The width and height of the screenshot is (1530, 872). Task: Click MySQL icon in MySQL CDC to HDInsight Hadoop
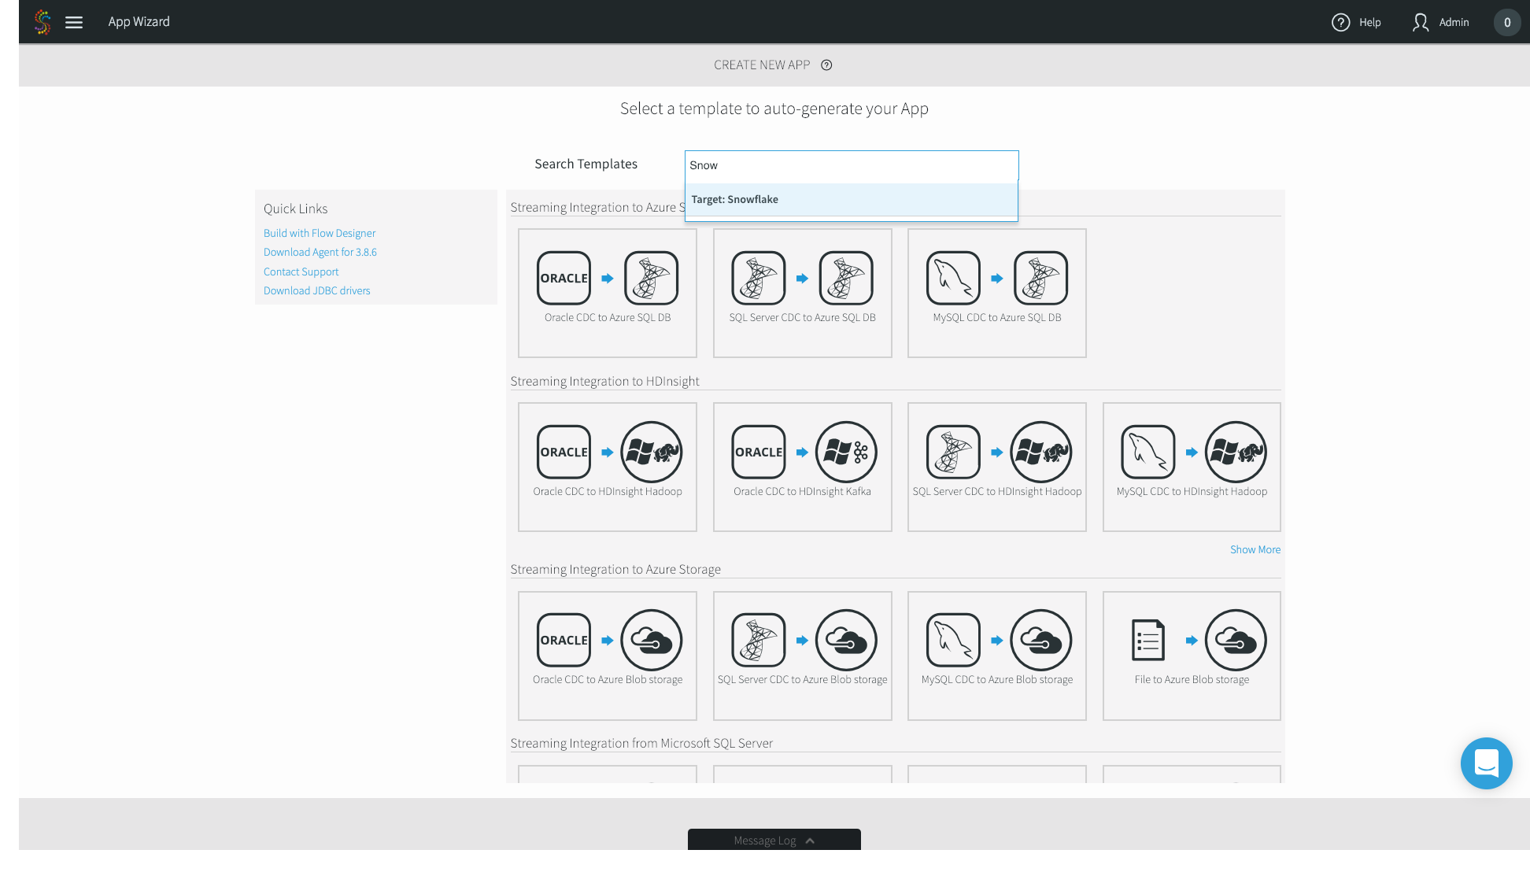click(1148, 452)
